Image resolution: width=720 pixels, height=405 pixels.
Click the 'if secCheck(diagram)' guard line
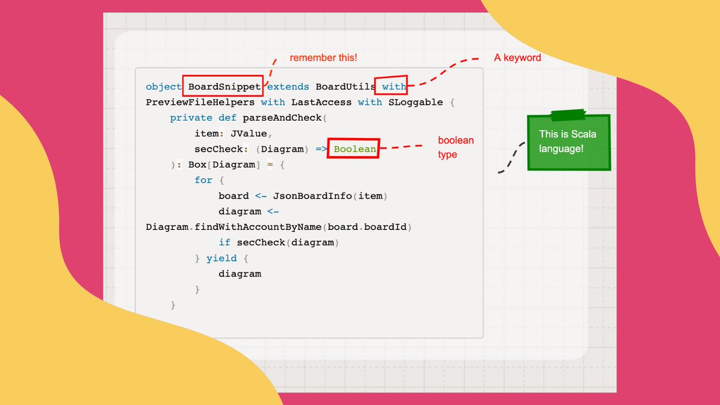(x=279, y=242)
